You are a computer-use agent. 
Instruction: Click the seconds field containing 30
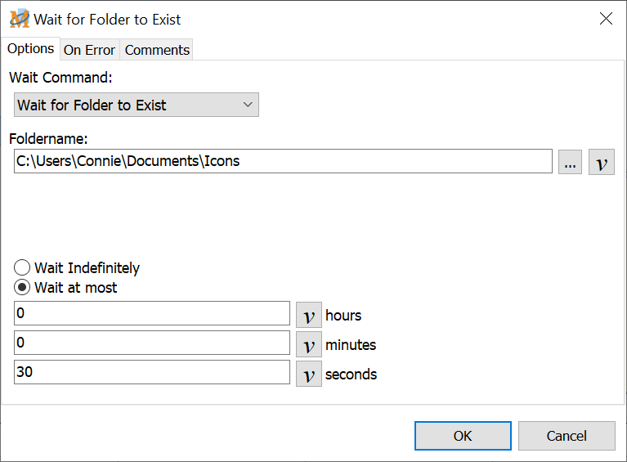[152, 373]
